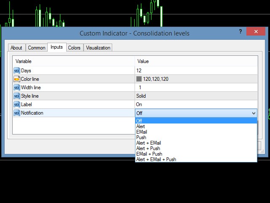The height and width of the screenshot is (203, 270).
Task: Switch to the Colors tab
Action: pos(74,48)
